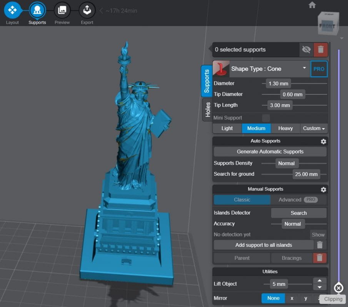Image resolution: width=348 pixels, height=307 pixels.
Task: Click the clipping close circle icon
Action: tap(338, 288)
